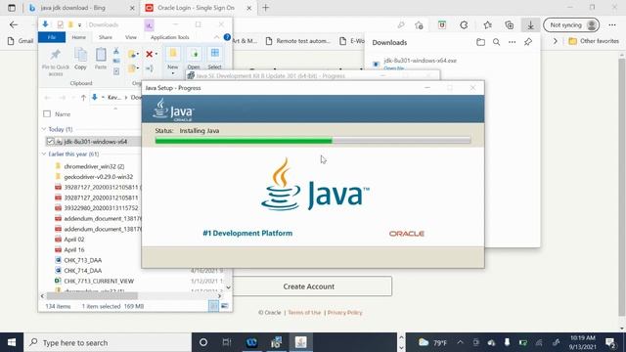Select the April 16 file
The height and width of the screenshot is (352, 626).
coord(74,250)
